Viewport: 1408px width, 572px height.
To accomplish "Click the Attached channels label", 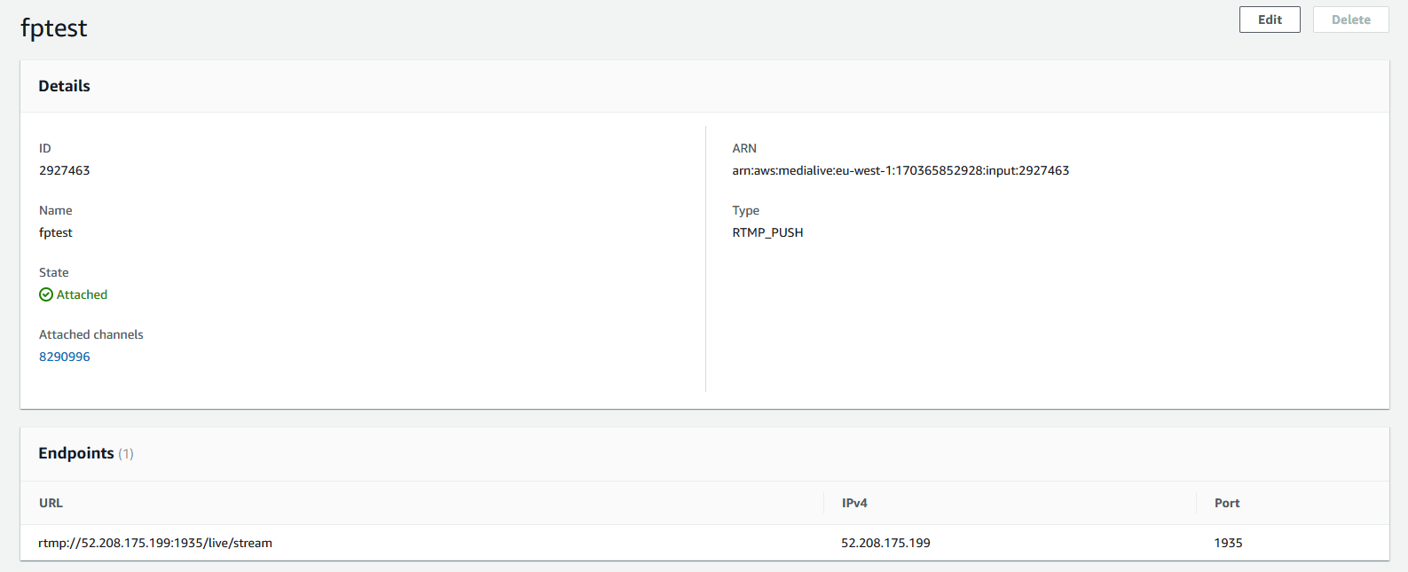I will pyautogui.click(x=91, y=334).
